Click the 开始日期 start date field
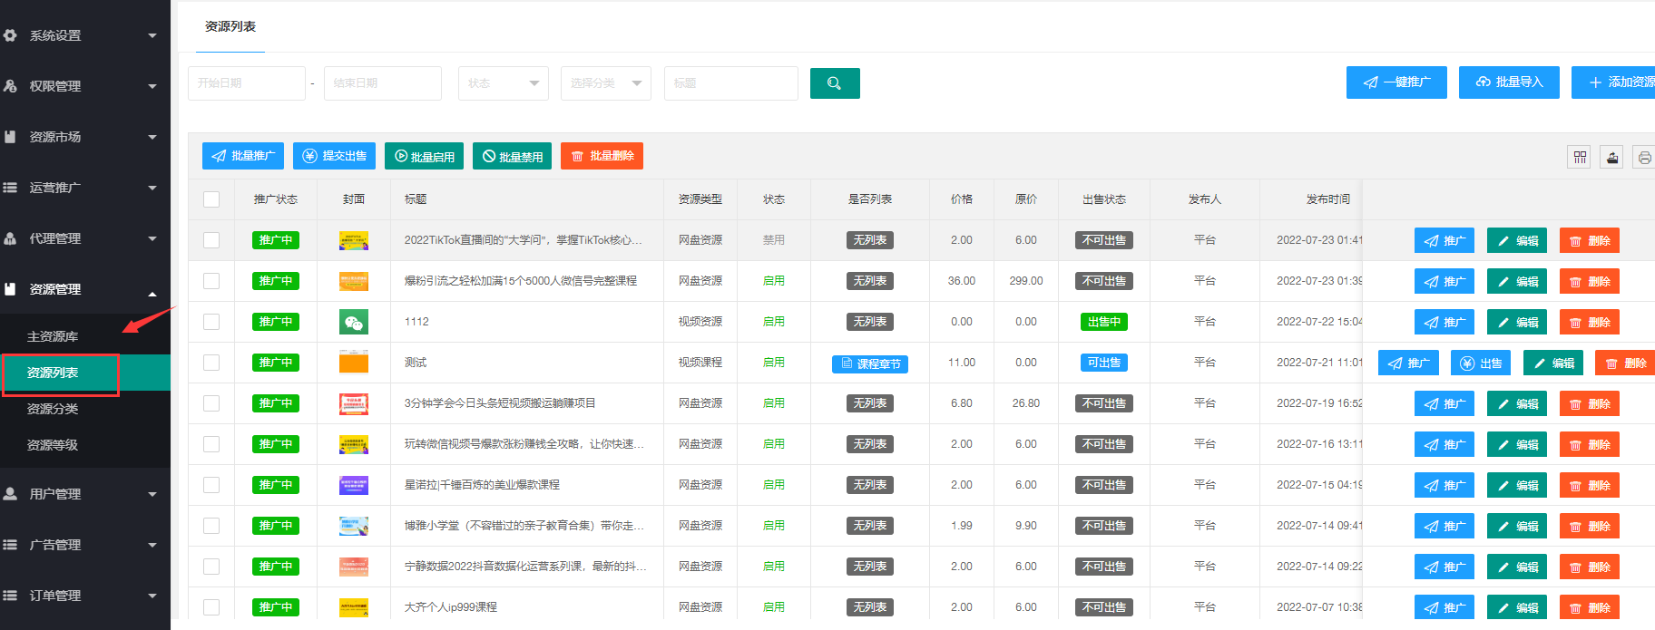Viewport: 1655px width, 630px height. 246,83
